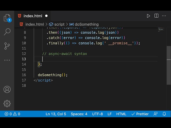Screen dimensions: 171x128
Task: Open the Accounts profile icon
Action: (x=7, y=89)
